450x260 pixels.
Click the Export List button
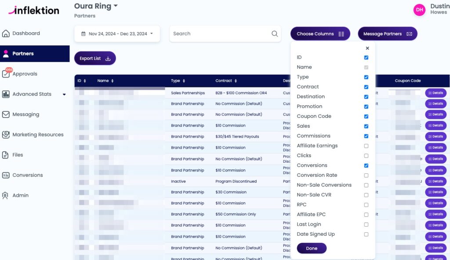95,59
